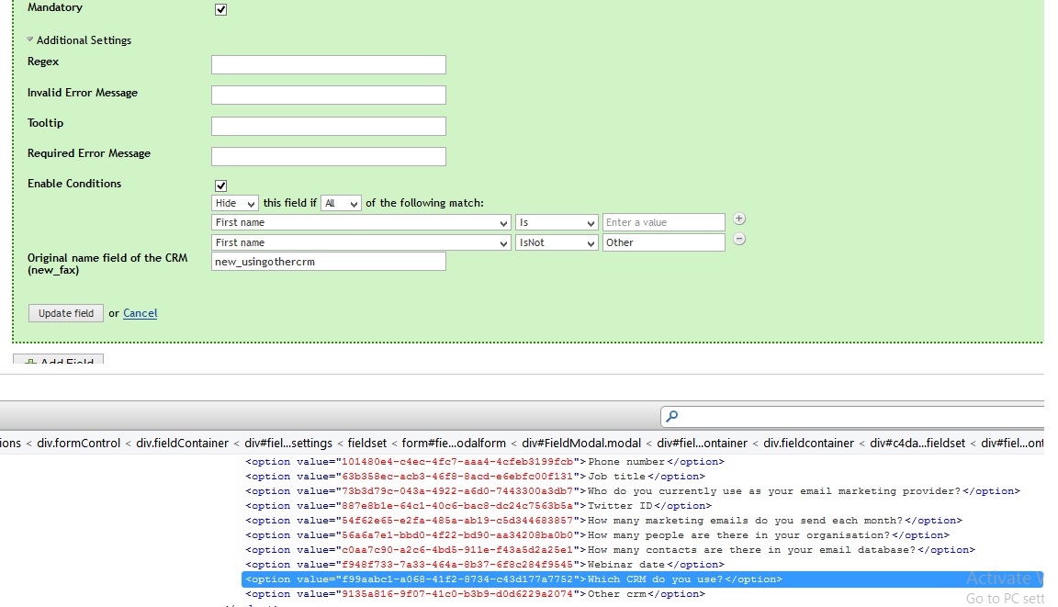The width and height of the screenshot is (1058, 607).
Task: Select div.formControl in the DOM breadcrumb
Action: (78, 444)
